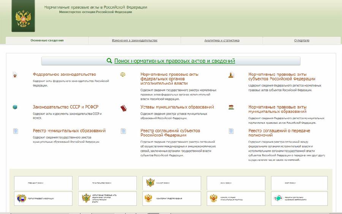This screenshot has width=342, height=214.
Task: Open Реестр соглашений субъектов Российской Федерации
Action: (x=170, y=133)
